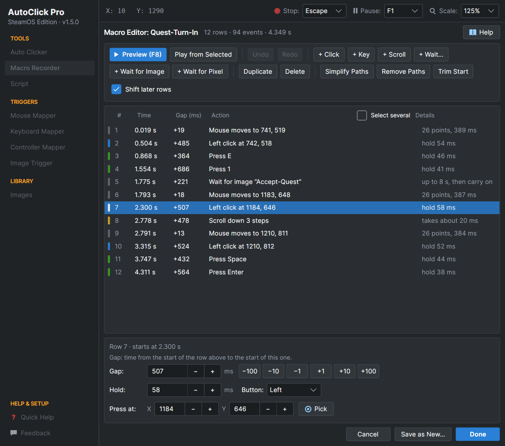The height and width of the screenshot is (446, 505).
Task: Select row 'Wait for image “Accept-Quest”'
Action: 302,182
